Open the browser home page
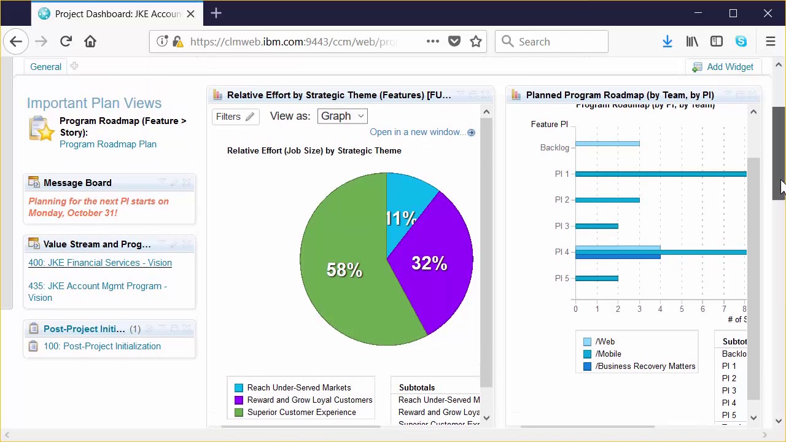786x442 pixels. [90, 42]
